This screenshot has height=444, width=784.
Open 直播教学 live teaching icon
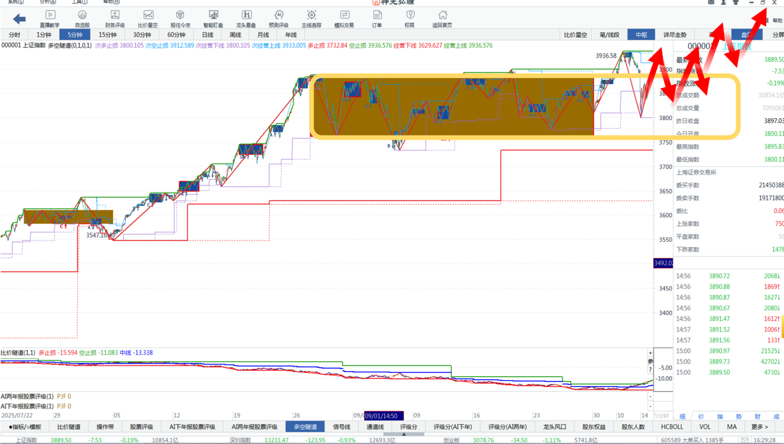pos(50,19)
